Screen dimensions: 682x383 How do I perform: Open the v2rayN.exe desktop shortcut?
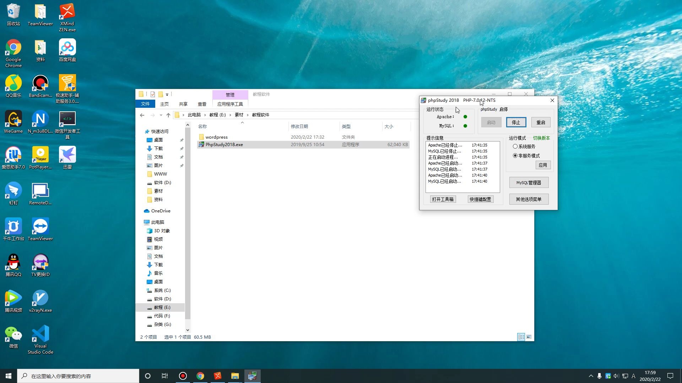tap(40, 301)
